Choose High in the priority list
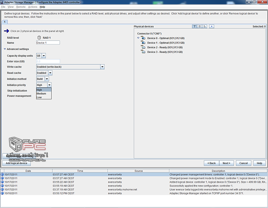The image size is (268, 208). pyautogui.click(x=44, y=90)
